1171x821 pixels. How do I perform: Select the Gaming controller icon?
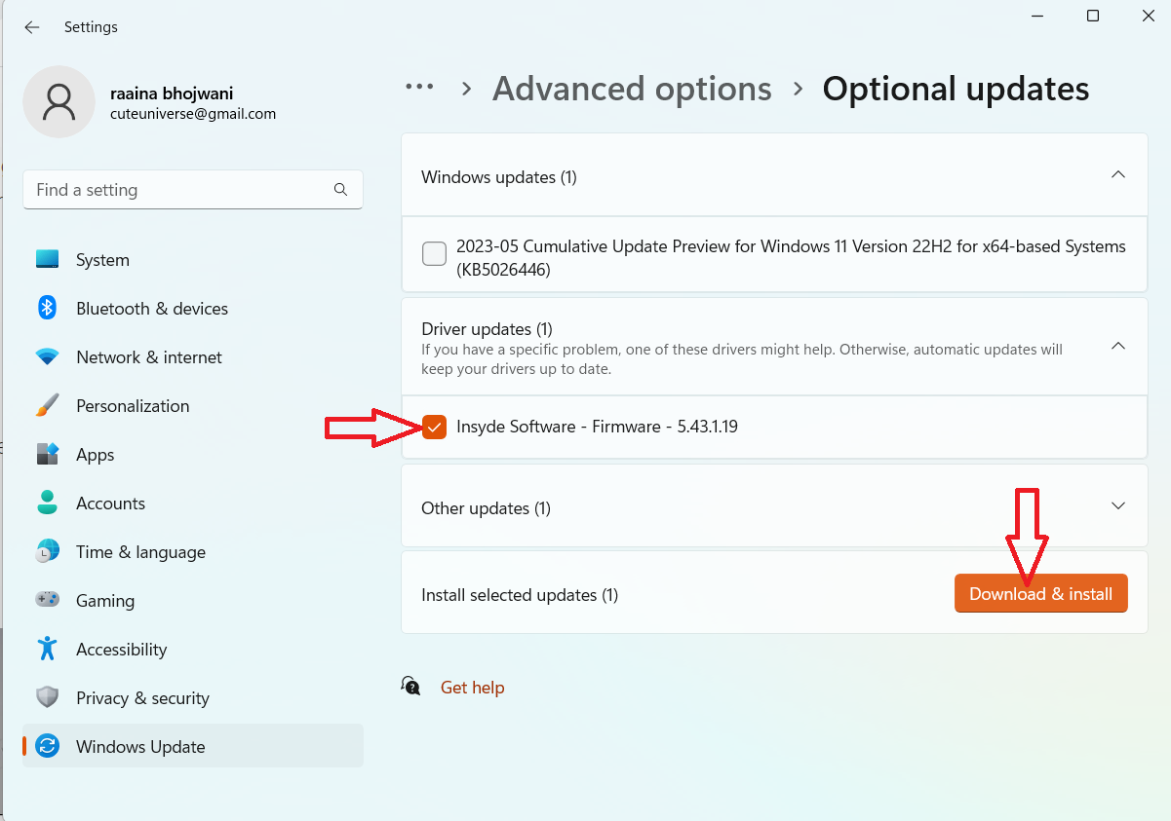48,601
